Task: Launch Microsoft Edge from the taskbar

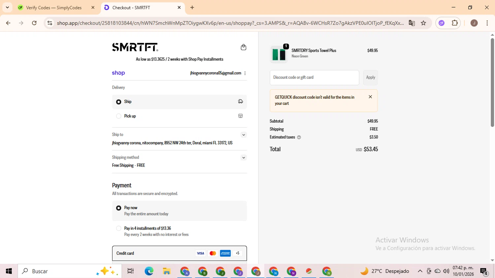Action: click(149, 271)
